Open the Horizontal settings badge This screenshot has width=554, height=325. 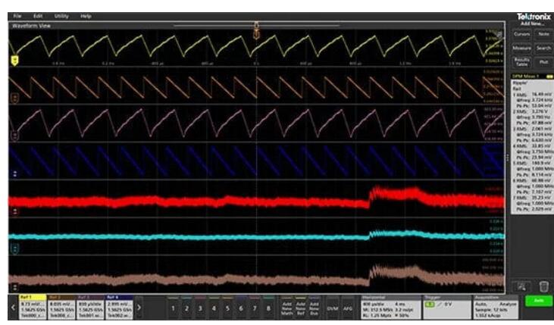click(391, 307)
